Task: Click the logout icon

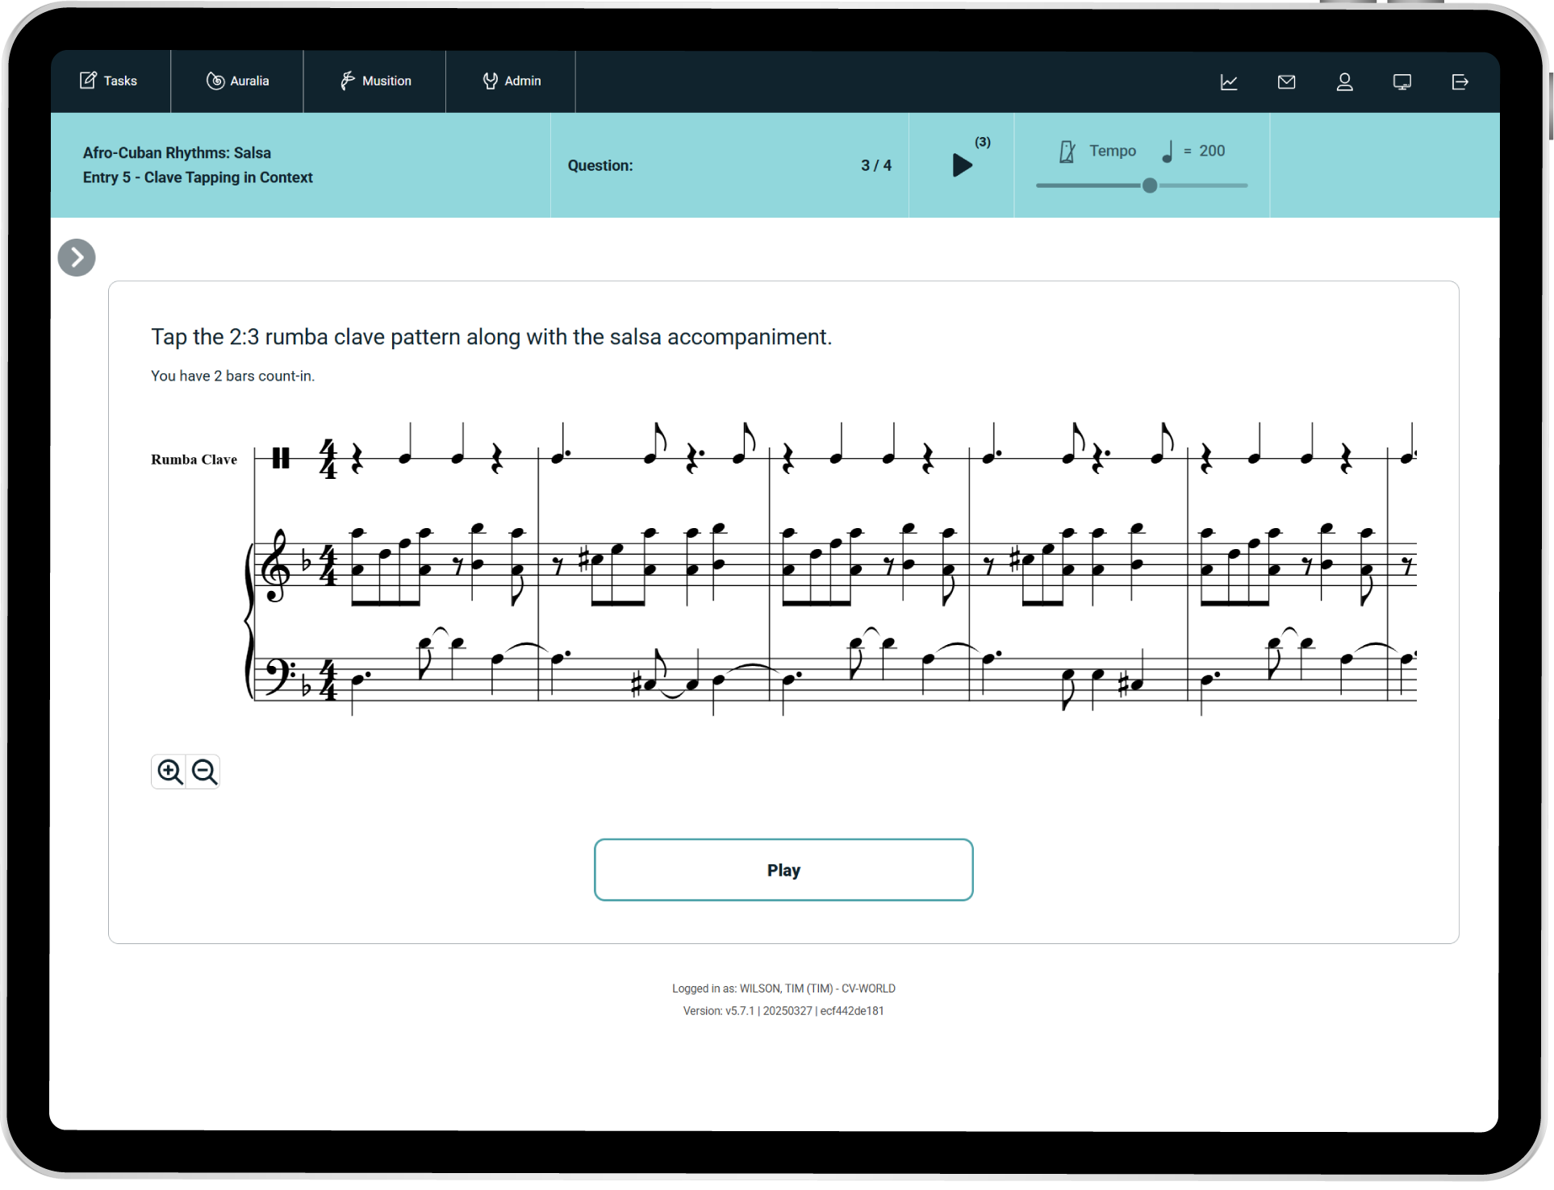Action: pyautogui.click(x=1460, y=81)
